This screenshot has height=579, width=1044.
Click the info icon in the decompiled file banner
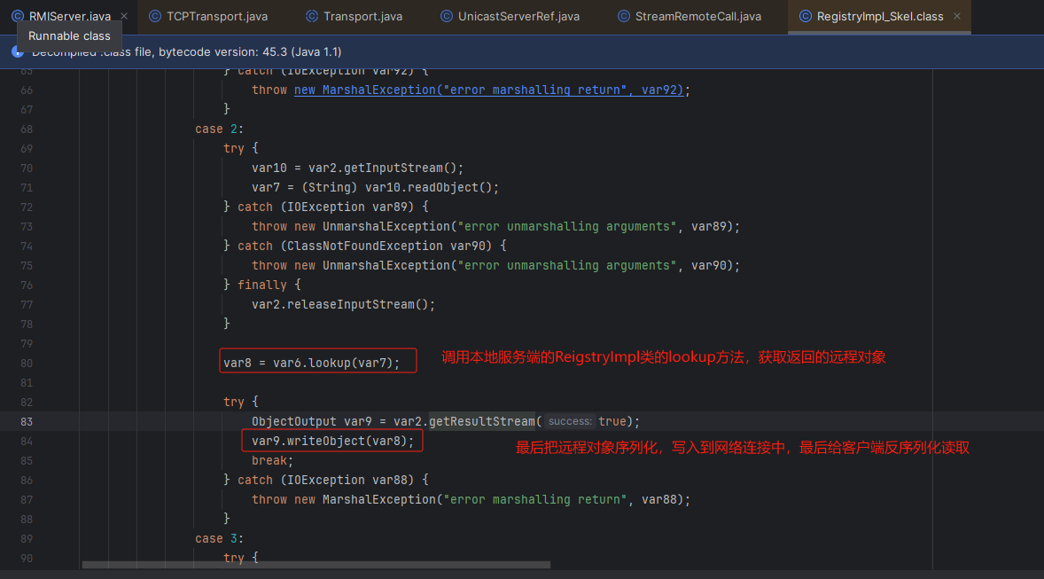(x=18, y=51)
